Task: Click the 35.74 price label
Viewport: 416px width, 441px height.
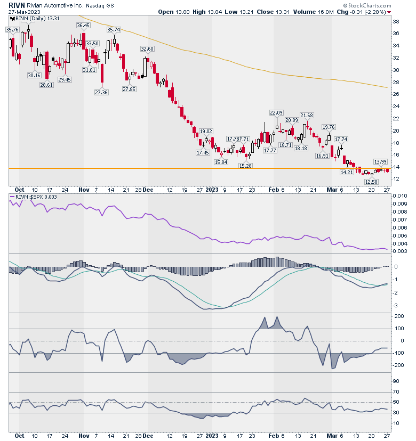Action: (114, 29)
